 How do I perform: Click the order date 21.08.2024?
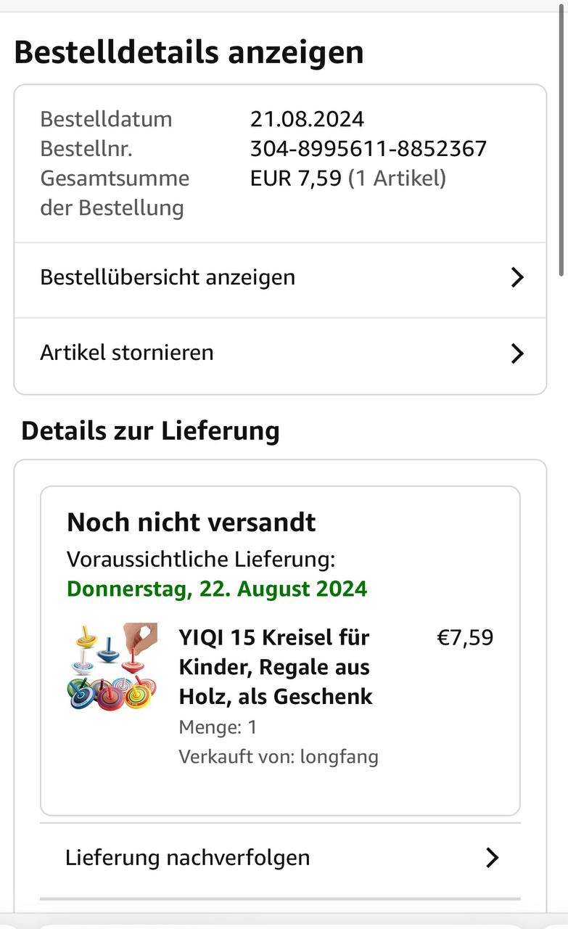pyautogui.click(x=307, y=119)
